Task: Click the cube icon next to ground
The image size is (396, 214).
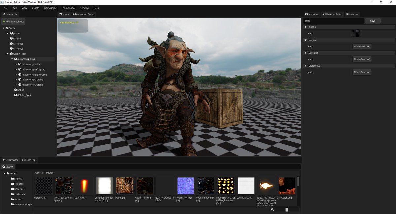Action: tap(11, 39)
